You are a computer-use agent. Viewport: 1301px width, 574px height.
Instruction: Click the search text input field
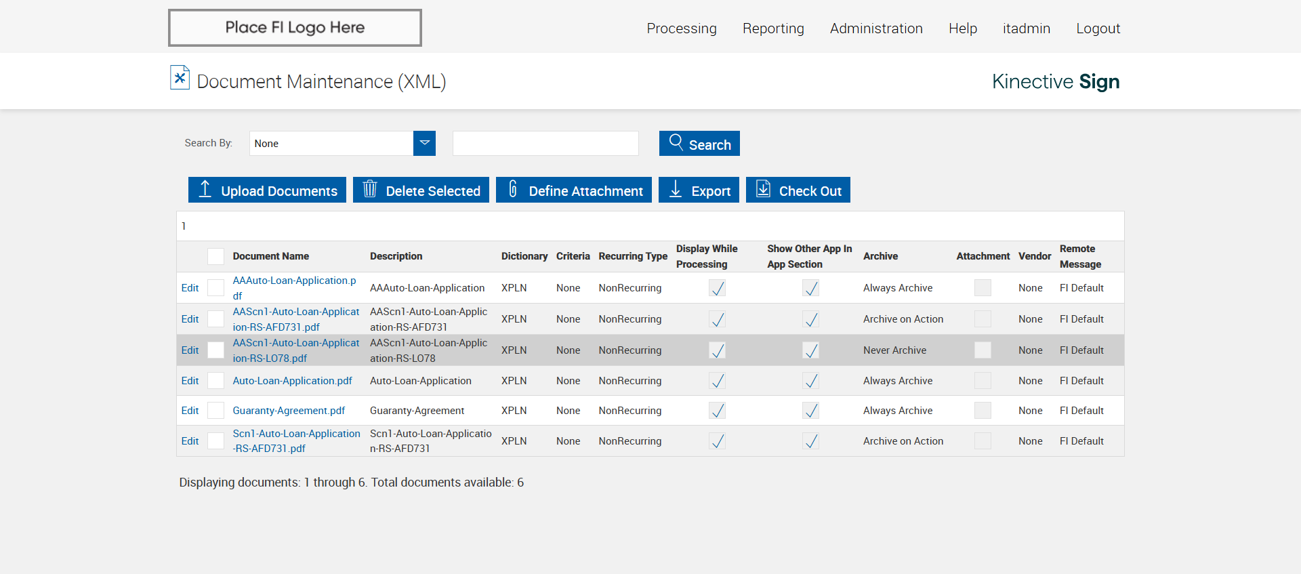click(x=545, y=143)
